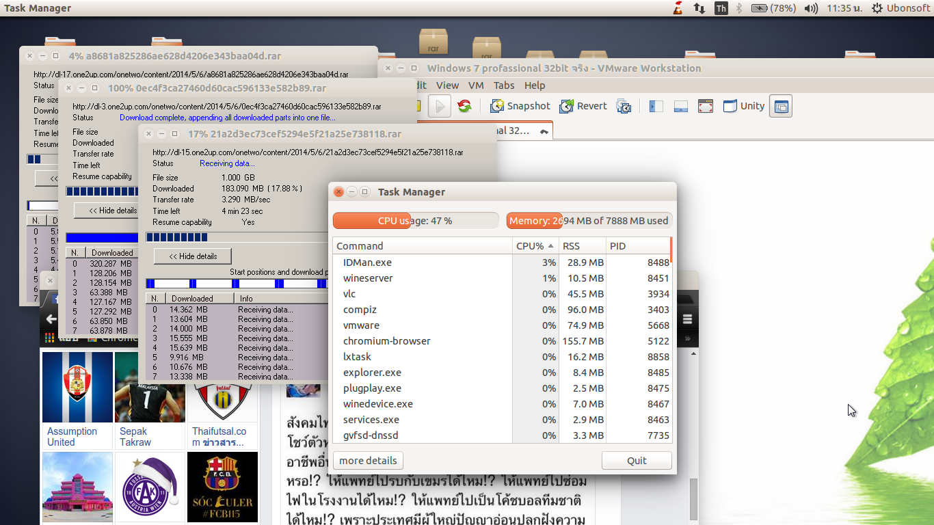Open the Sepak Takraw link in Chromium
The height and width of the screenshot is (525, 934).
135,437
